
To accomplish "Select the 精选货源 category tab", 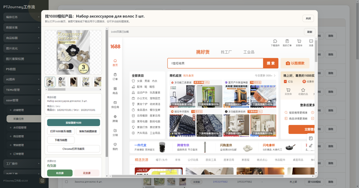I will [x=141, y=160].
